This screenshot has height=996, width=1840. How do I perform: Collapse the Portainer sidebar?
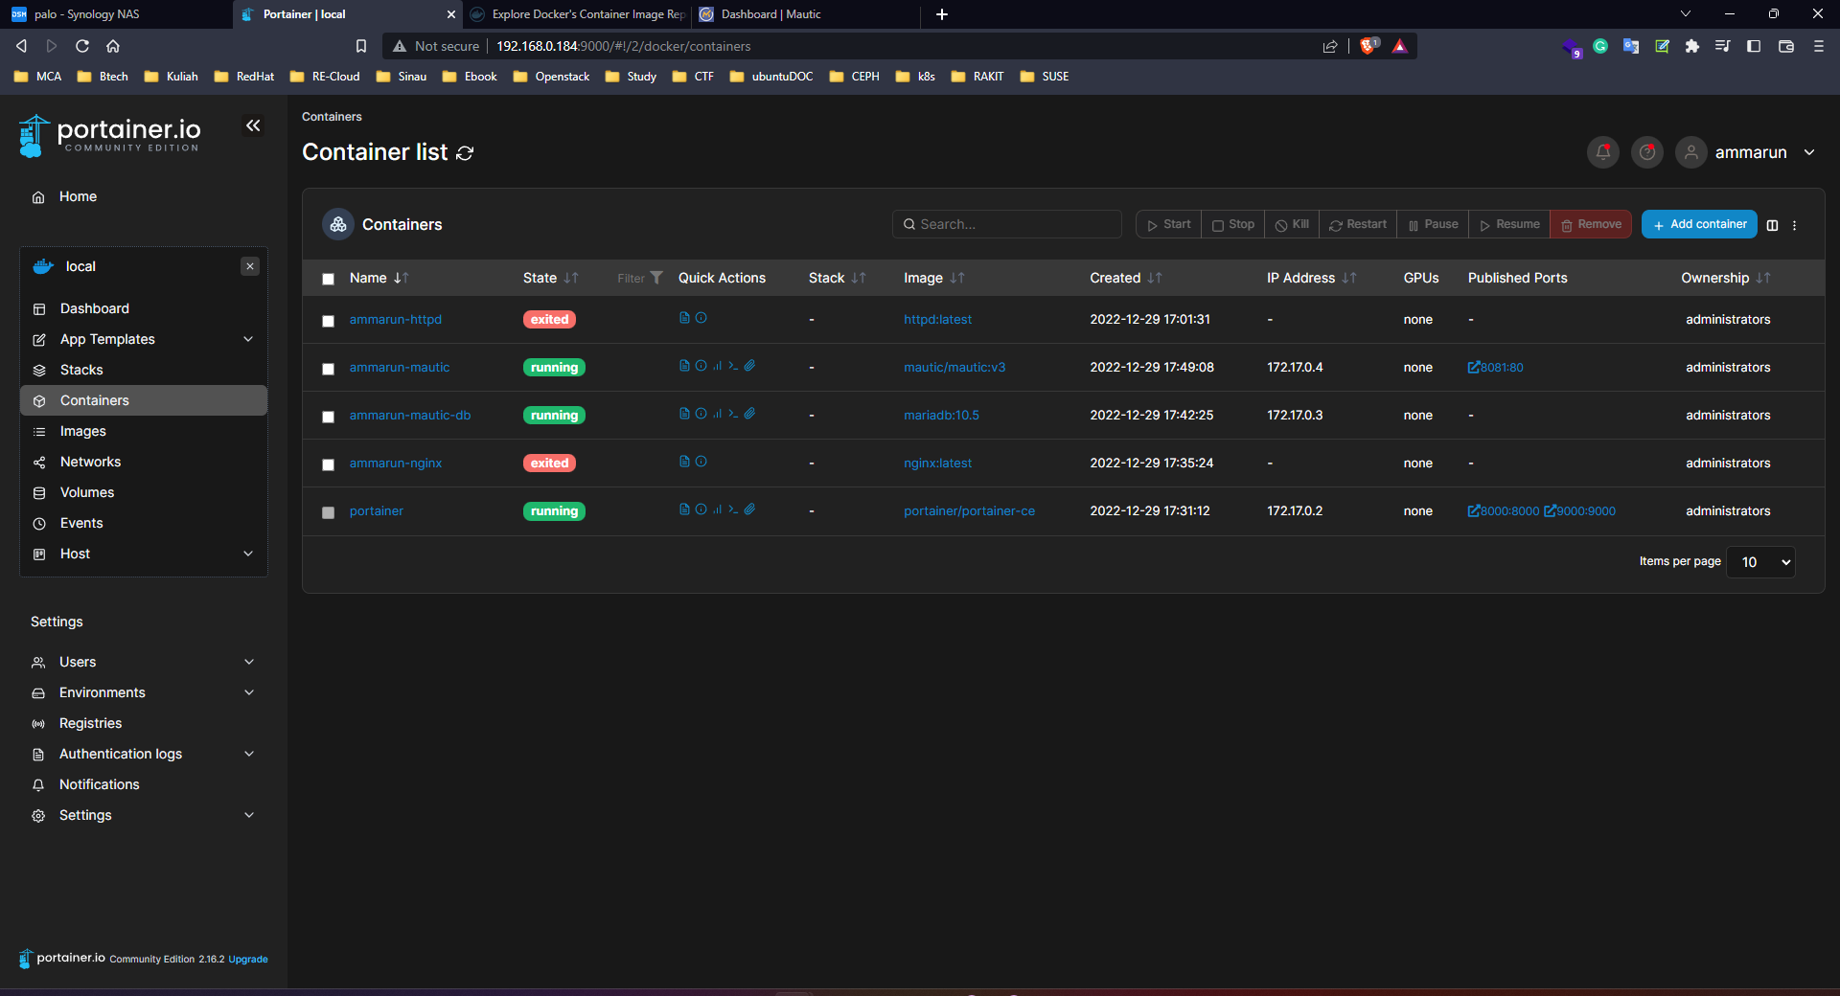pos(253,125)
